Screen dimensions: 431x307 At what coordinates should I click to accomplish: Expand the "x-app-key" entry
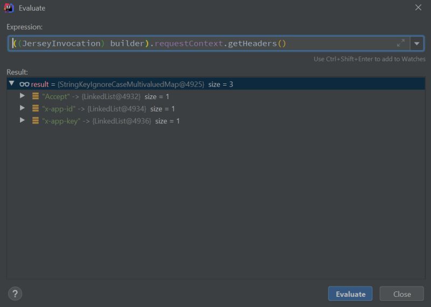pos(22,121)
